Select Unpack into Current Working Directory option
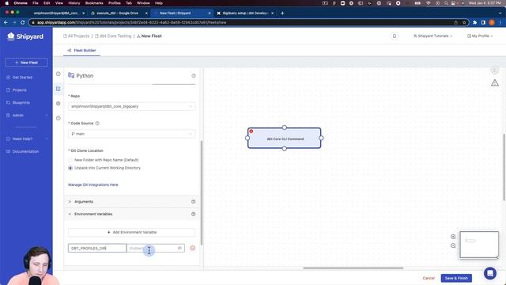This screenshot has height=285, width=506. click(70, 168)
